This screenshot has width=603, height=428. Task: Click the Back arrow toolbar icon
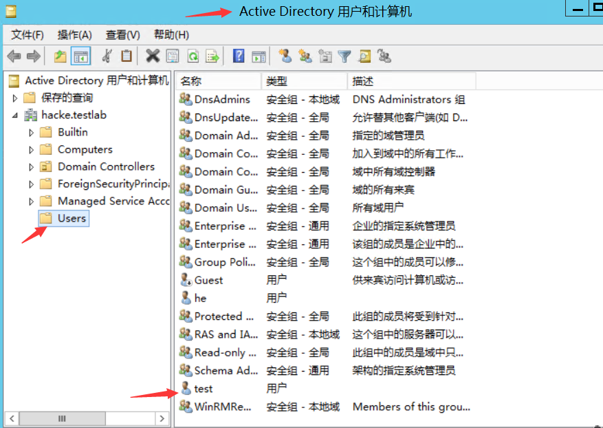pos(14,56)
